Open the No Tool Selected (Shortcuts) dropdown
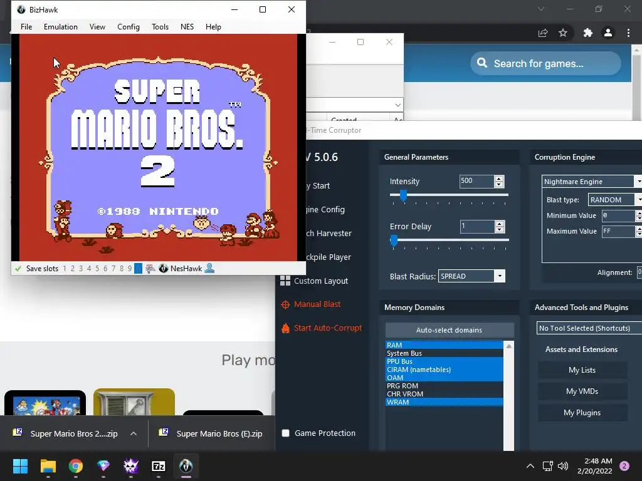This screenshot has height=481, width=642. click(x=589, y=328)
